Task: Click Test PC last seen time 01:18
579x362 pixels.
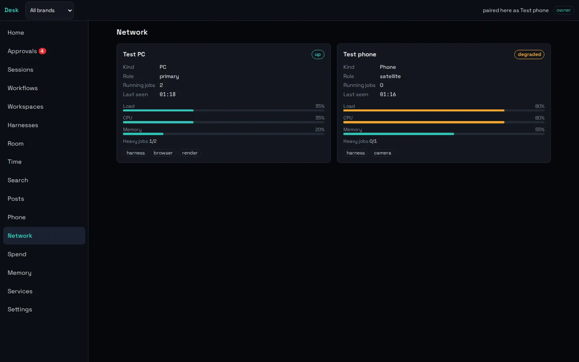Action: tap(168, 95)
